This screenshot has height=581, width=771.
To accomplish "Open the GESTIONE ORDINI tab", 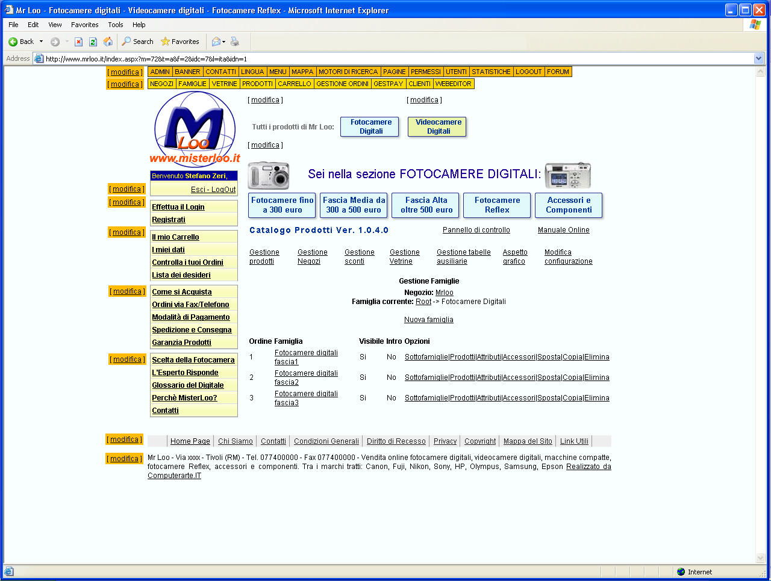I will (x=343, y=84).
